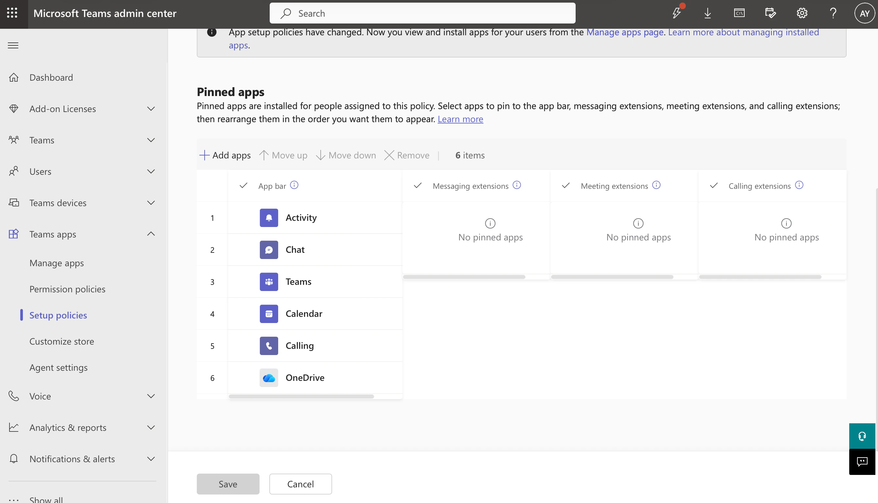Image resolution: width=878 pixels, height=503 pixels.
Task: Click Move down in toolbar
Action: (x=346, y=155)
